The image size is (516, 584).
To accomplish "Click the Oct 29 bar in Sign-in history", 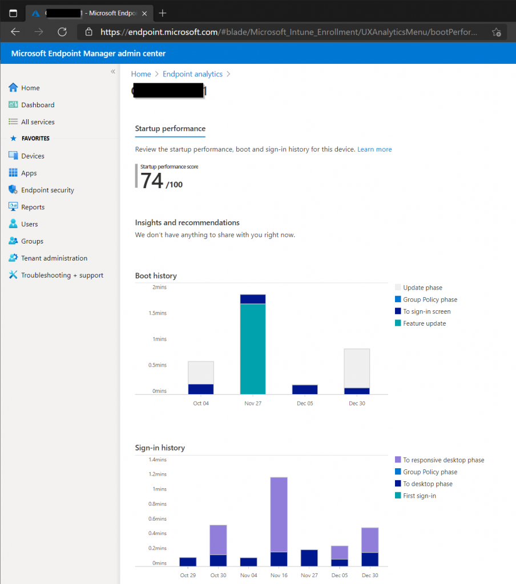I will point(188,562).
